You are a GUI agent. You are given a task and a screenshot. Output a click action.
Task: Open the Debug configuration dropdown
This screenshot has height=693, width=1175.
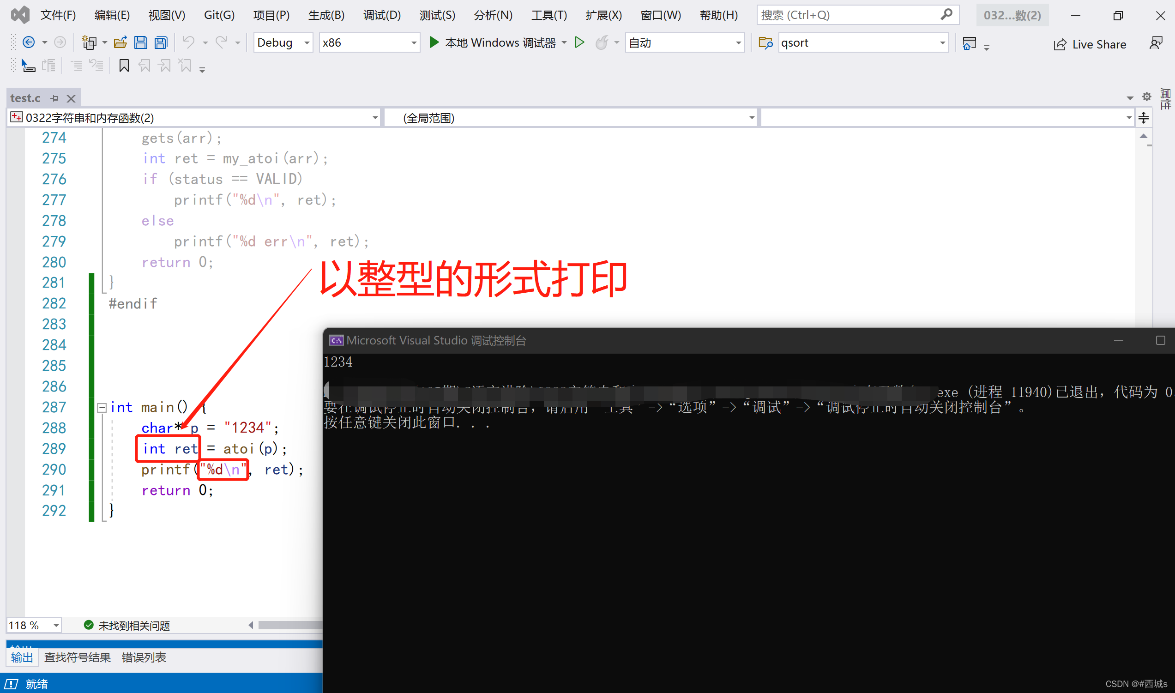[307, 43]
